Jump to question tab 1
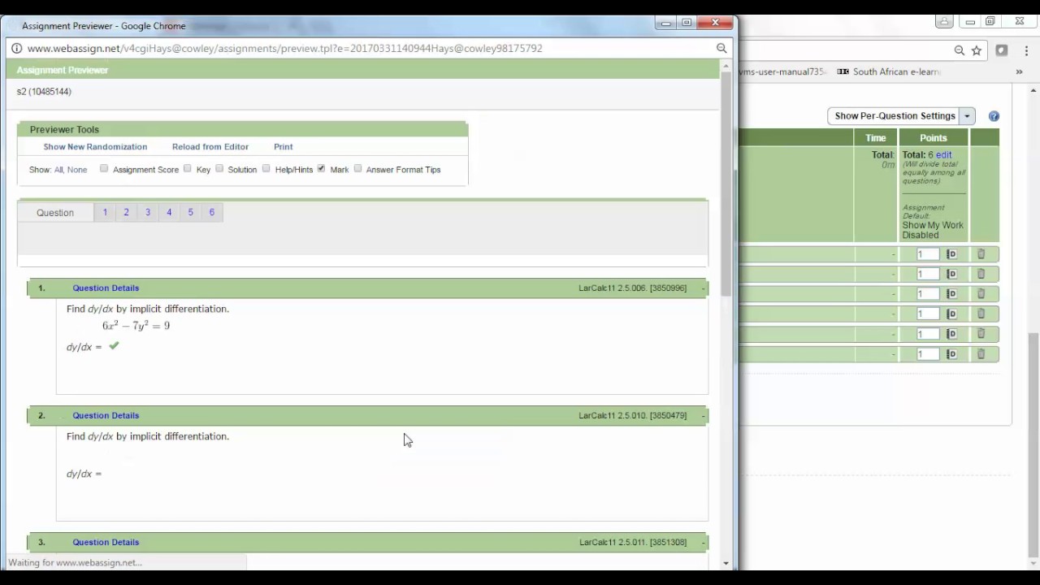 pyautogui.click(x=105, y=212)
